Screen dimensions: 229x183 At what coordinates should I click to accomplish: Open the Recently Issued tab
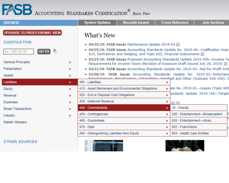pos(136,23)
